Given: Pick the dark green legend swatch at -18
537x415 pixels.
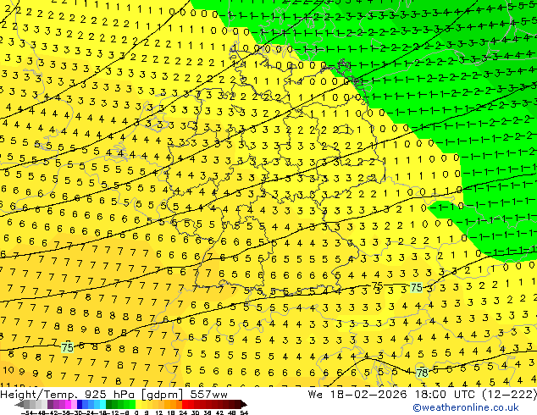Looking at the screenshot, I should pos(109,405).
